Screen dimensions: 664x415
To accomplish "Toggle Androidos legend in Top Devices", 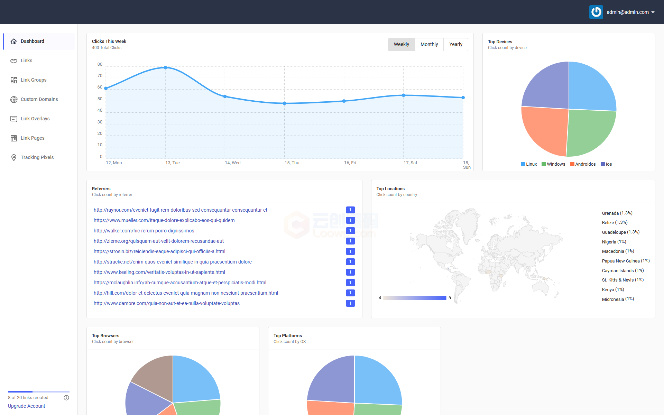I will pos(583,164).
